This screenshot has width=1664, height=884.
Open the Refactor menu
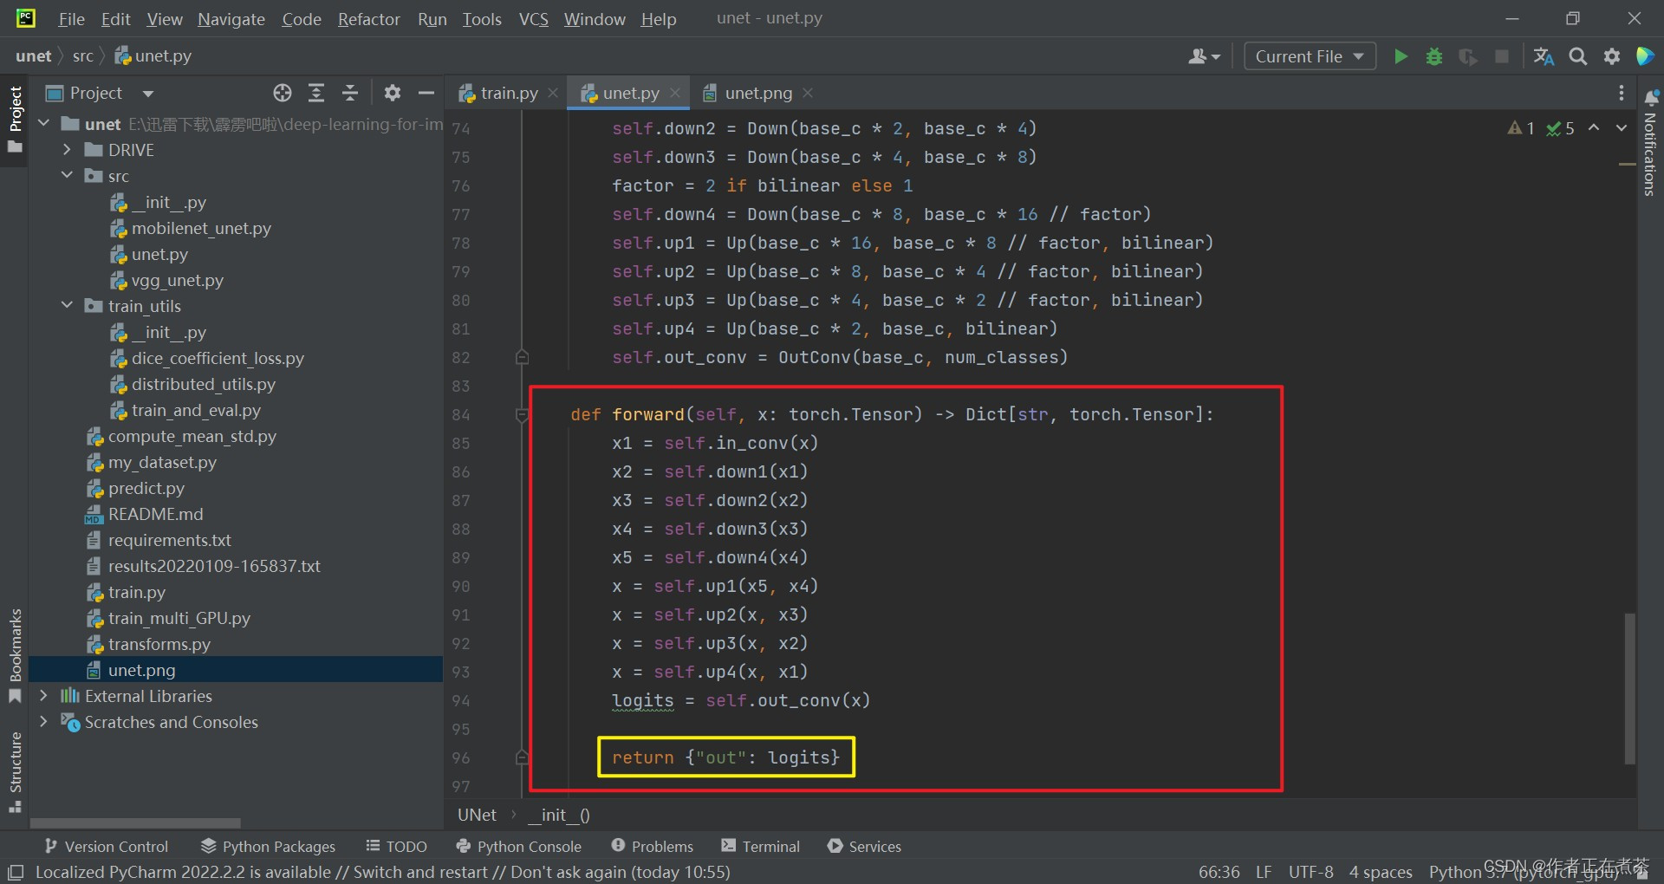pyautogui.click(x=368, y=19)
